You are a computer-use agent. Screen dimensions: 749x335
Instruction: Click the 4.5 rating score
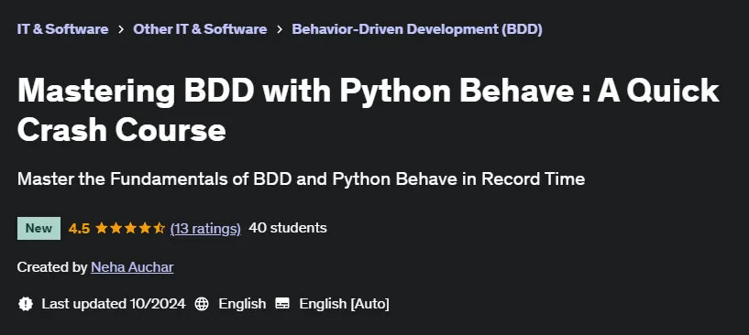(79, 228)
